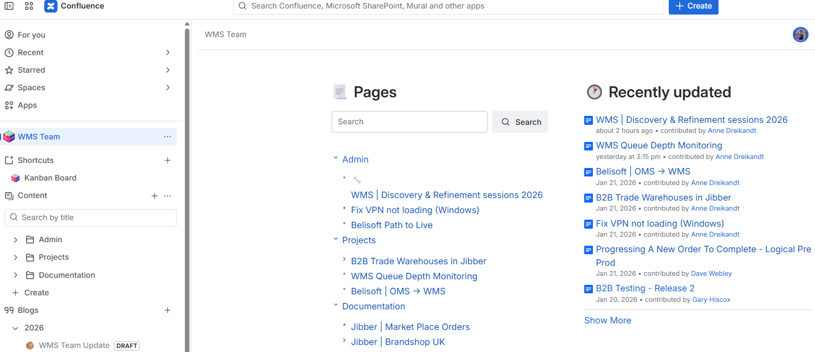Image resolution: width=815 pixels, height=352 pixels.
Task: Add a blog with Blogs plus icon
Action: pos(168,310)
